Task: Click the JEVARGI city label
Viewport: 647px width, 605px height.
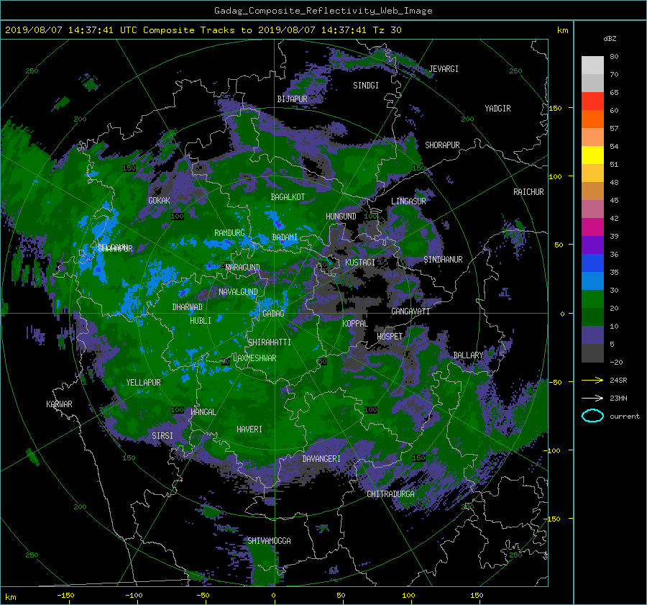Action: click(x=444, y=69)
